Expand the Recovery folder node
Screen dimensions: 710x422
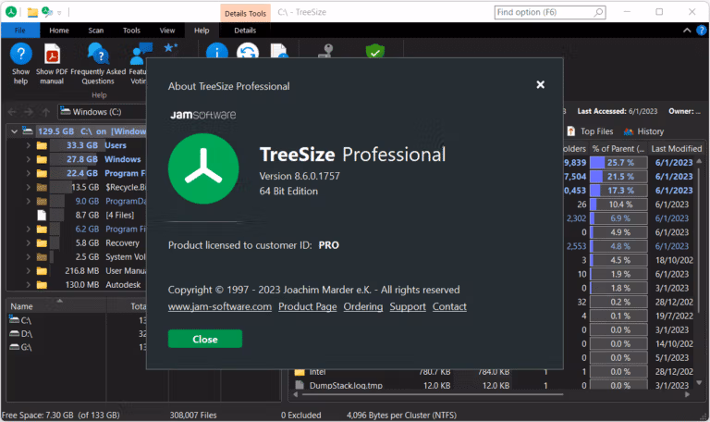(28, 243)
